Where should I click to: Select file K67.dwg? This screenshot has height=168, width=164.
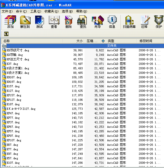point(12,145)
